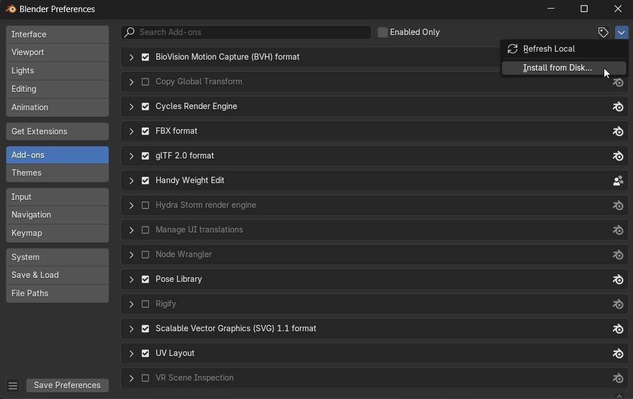Open the hamburger preferences menu
633x399 pixels.
[x=13, y=386]
